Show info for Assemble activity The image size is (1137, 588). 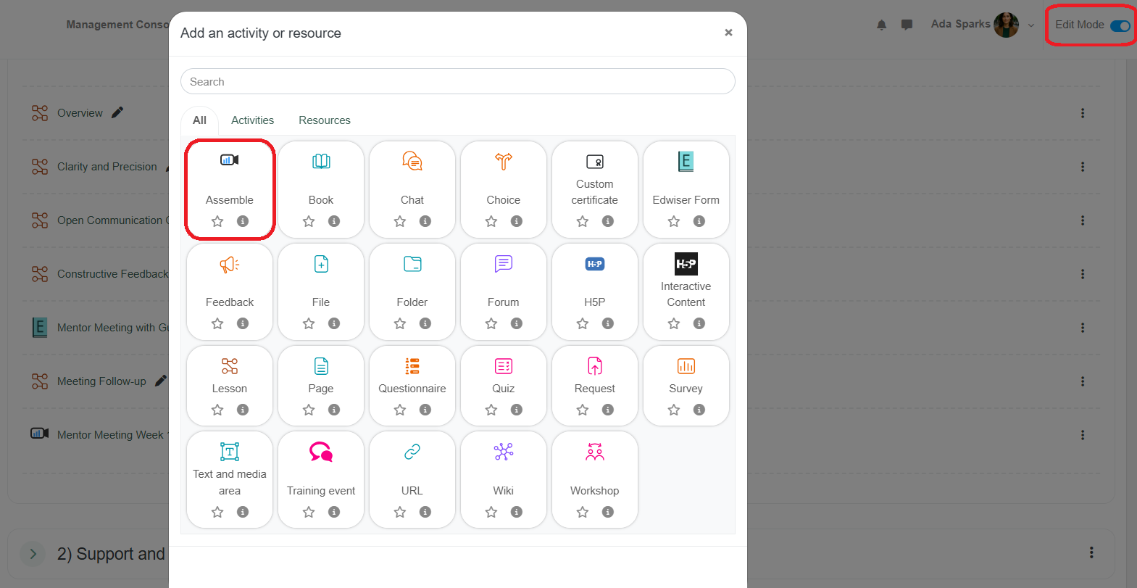click(243, 221)
